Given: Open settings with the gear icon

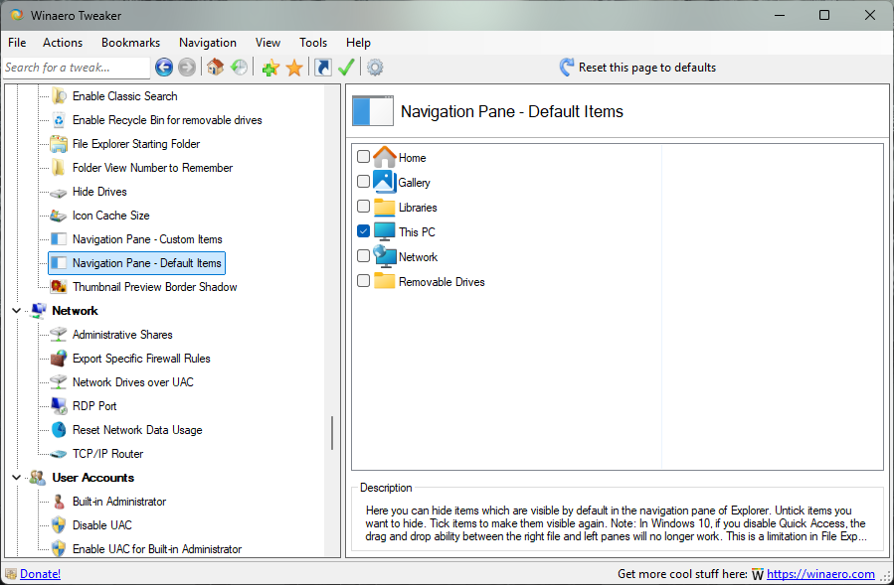Looking at the screenshot, I should [x=375, y=68].
